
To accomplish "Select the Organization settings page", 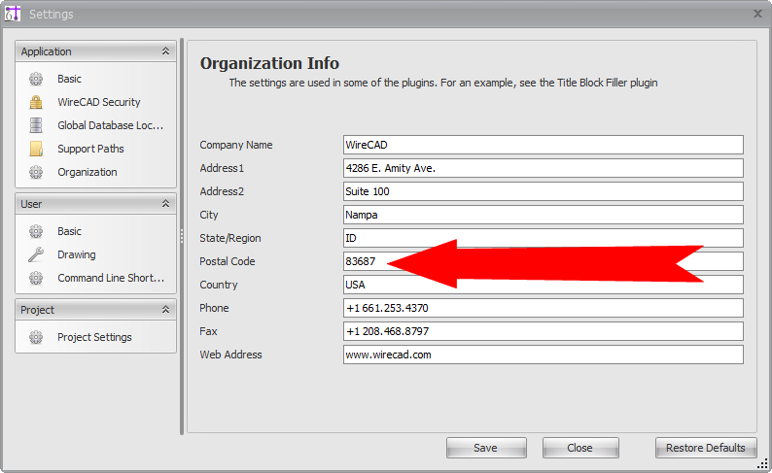I will (x=88, y=172).
